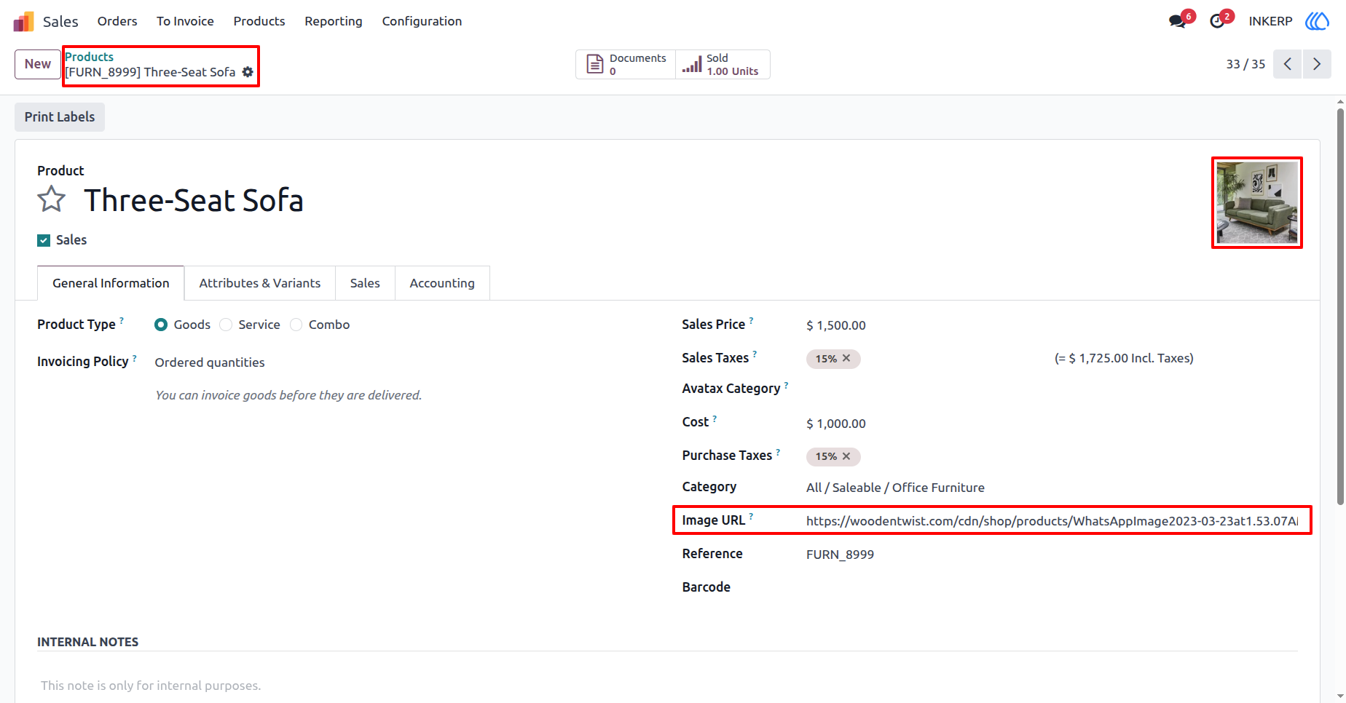Select the Combo product type
Screen dimensions: 1346x703
[x=296, y=325]
